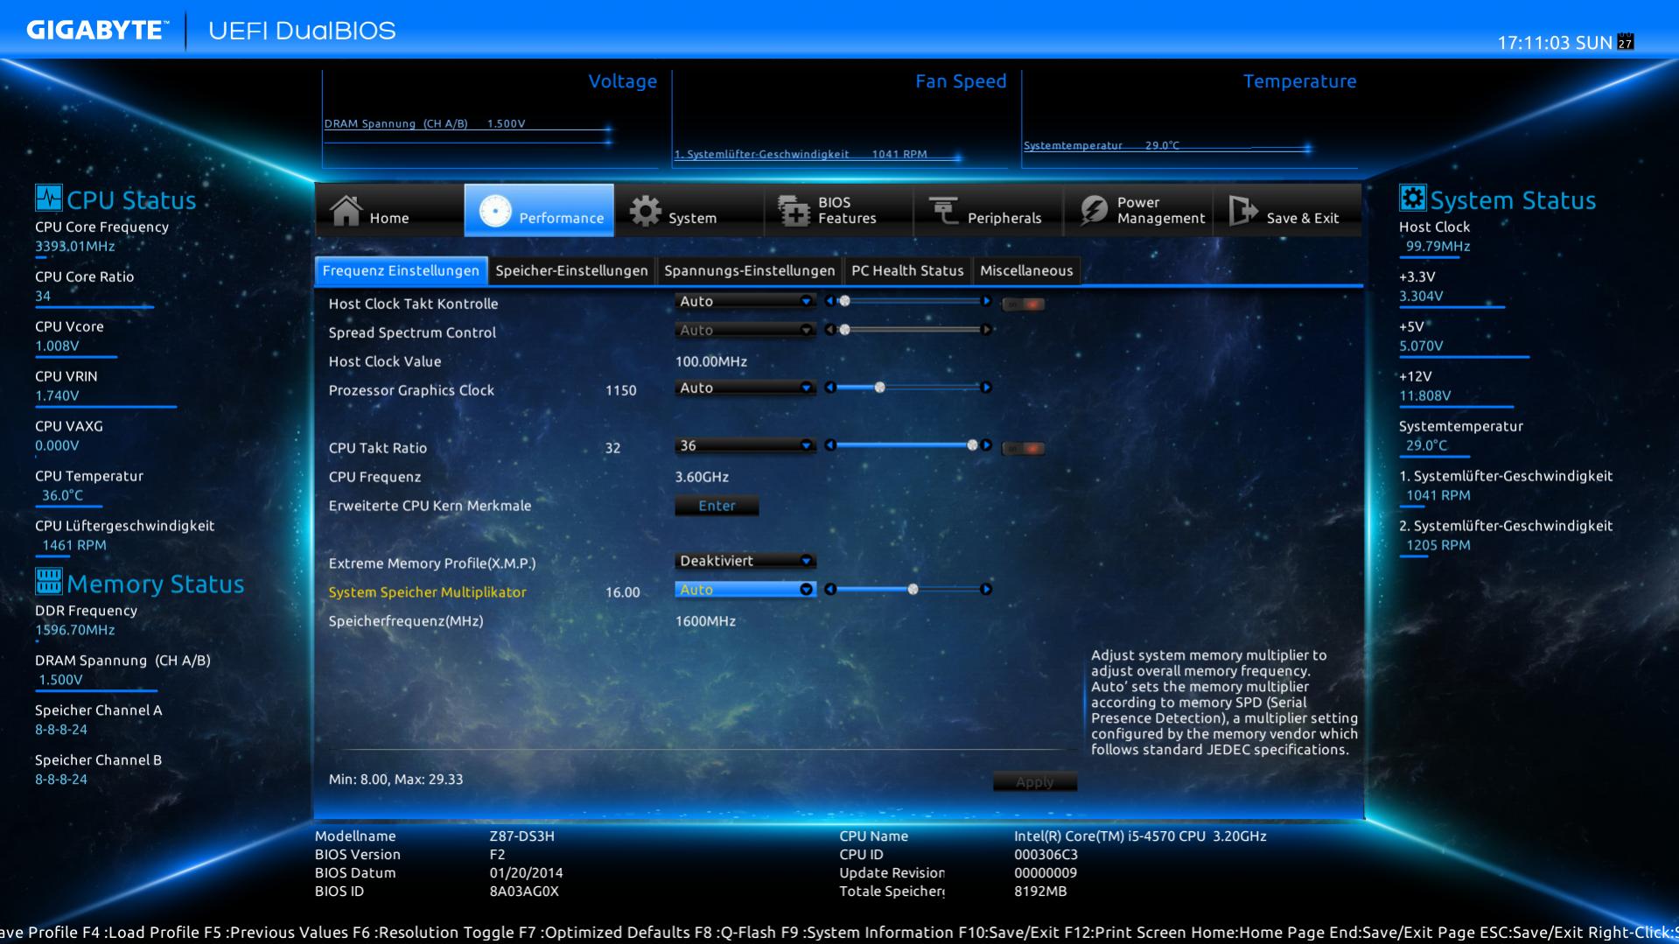The height and width of the screenshot is (944, 1679).
Task: Open Spread Spectrum Control dropdown
Action: click(x=745, y=330)
